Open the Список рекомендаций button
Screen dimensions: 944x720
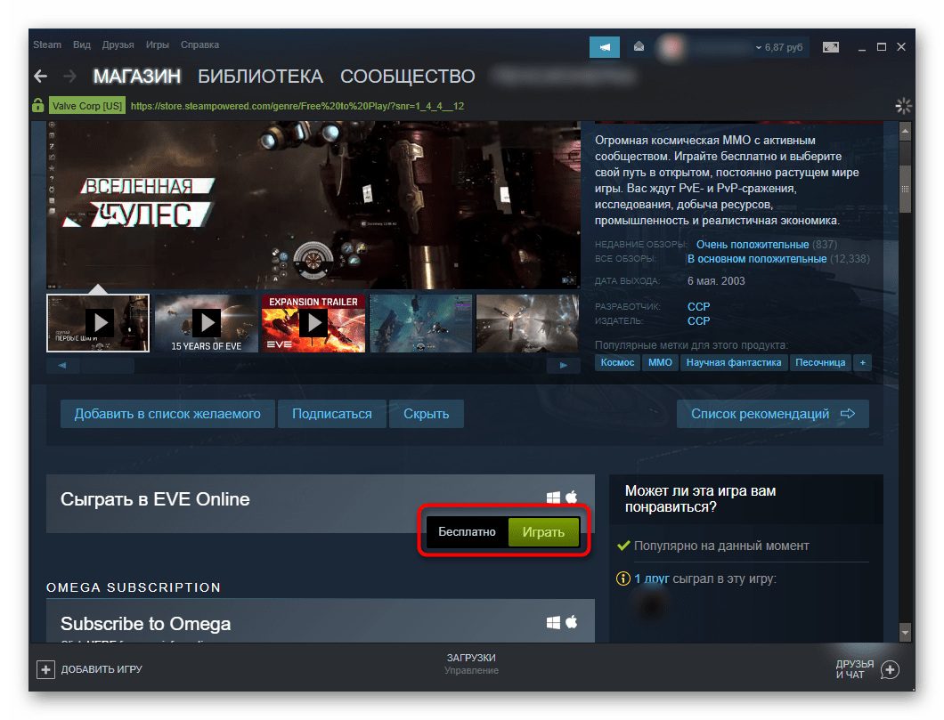click(x=772, y=414)
